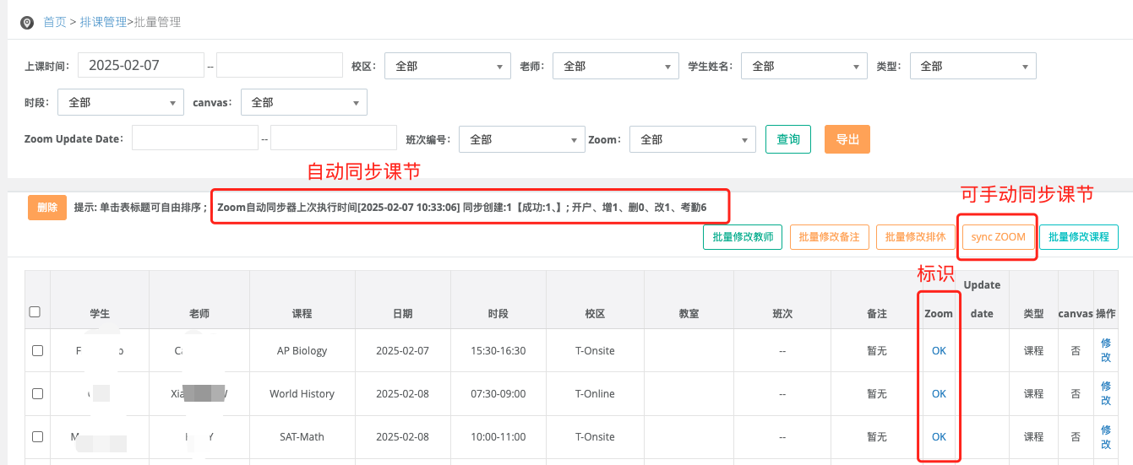Go to 首页 breadcrumb link
This screenshot has height=465, width=1133.
tap(55, 23)
